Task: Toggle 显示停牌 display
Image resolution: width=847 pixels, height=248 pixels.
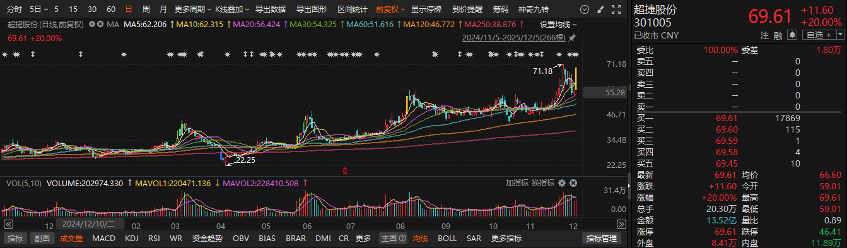Action: [x=426, y=9]
